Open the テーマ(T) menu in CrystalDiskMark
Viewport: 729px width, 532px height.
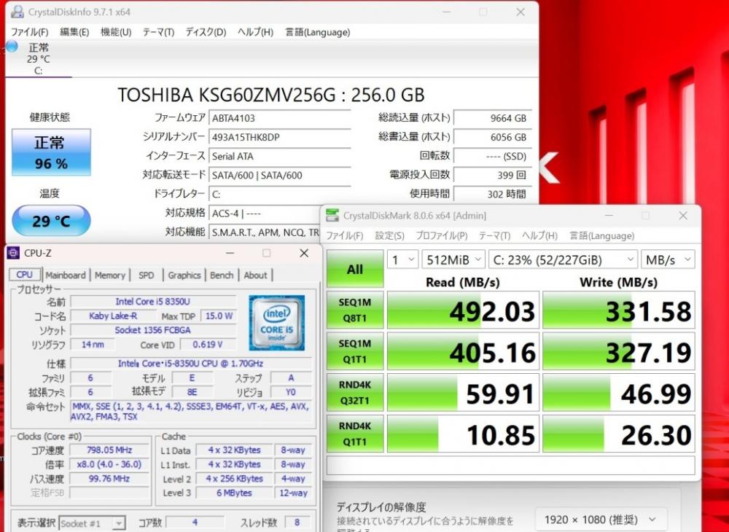coord(494,235)
